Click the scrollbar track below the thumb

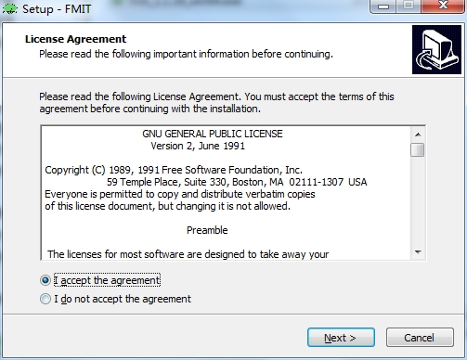[418, 201]
